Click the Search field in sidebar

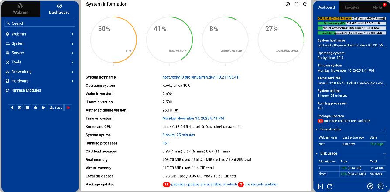point(39,23)
